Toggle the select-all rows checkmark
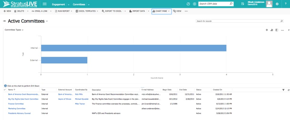The image size is (290, 120). (5, 90)
